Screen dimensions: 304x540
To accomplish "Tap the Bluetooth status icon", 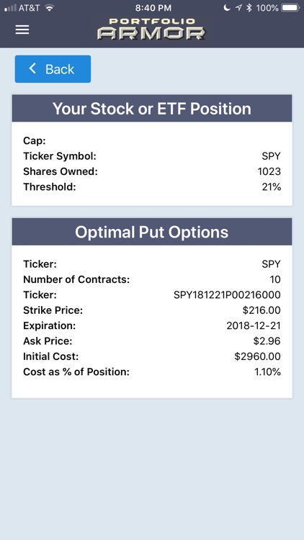I will (249, 8).
